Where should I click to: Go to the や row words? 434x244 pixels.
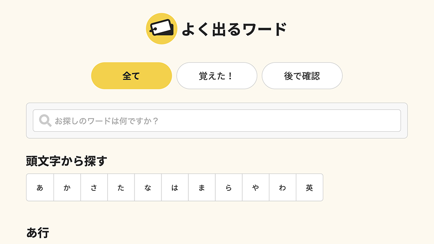(x=255, y=188)
